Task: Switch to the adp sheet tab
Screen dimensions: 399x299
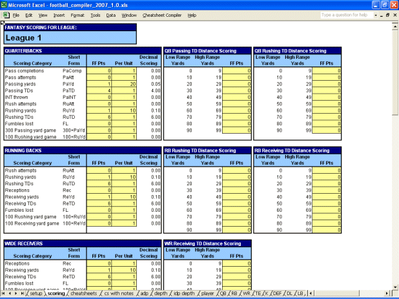Action: [144, 293]
